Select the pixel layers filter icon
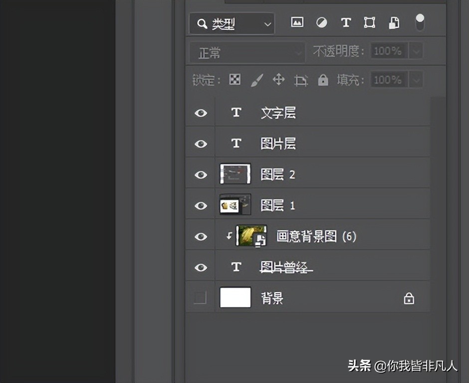 (x=297, y=22)
